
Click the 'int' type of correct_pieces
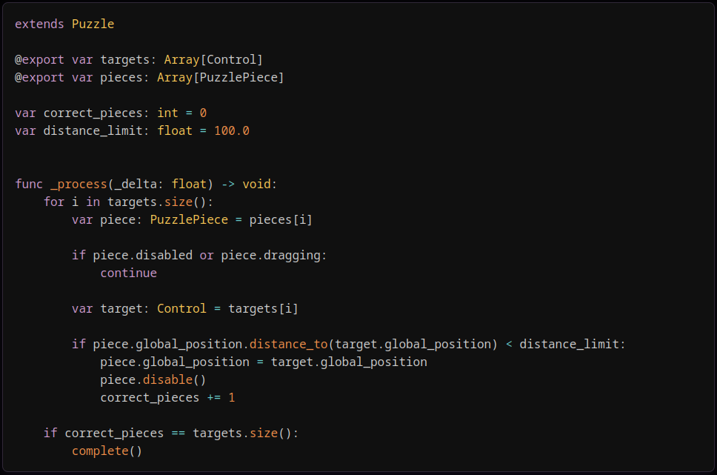point(167,113)
